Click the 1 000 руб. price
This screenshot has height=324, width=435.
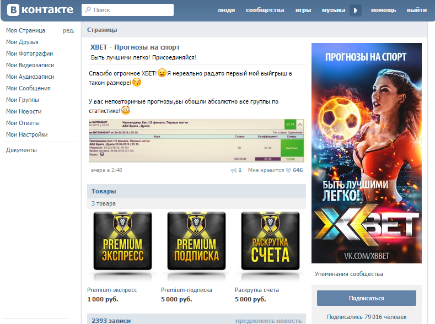(x=103, y=299)
